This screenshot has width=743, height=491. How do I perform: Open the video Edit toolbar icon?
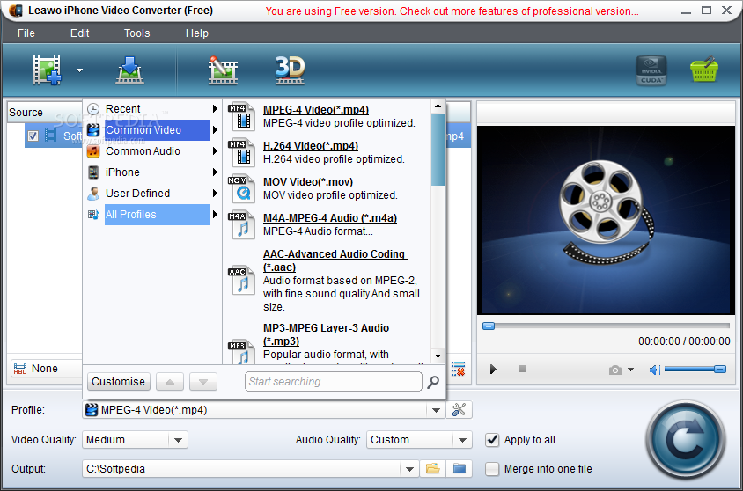(x=223, y=70)
